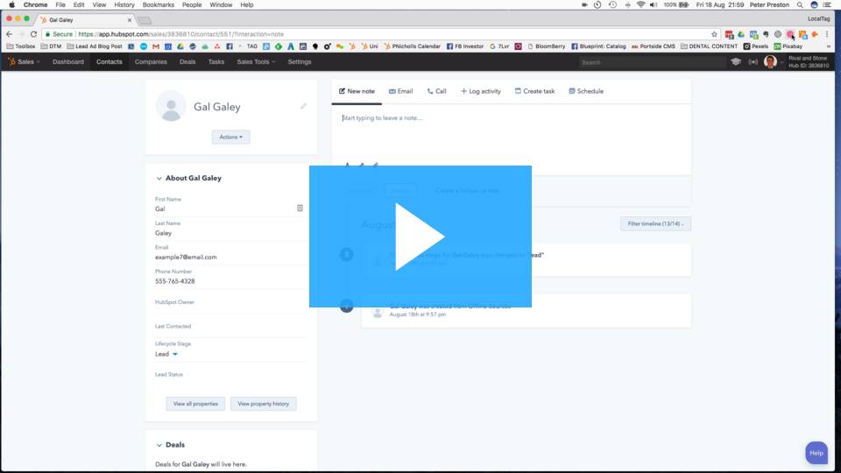Screen dimensions: 841x473
Task: Click the address bar URL
Action: 180,34
